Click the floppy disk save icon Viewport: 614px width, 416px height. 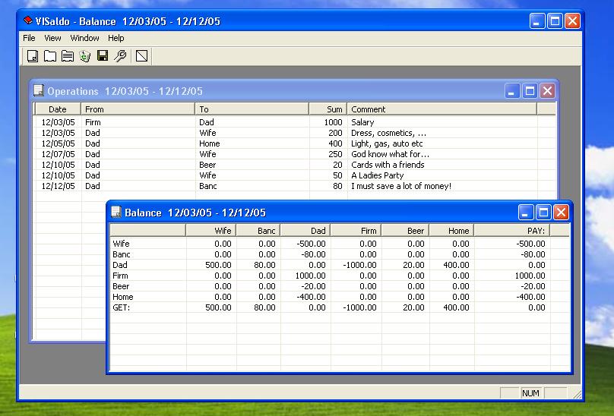click(x=103, y=56)
